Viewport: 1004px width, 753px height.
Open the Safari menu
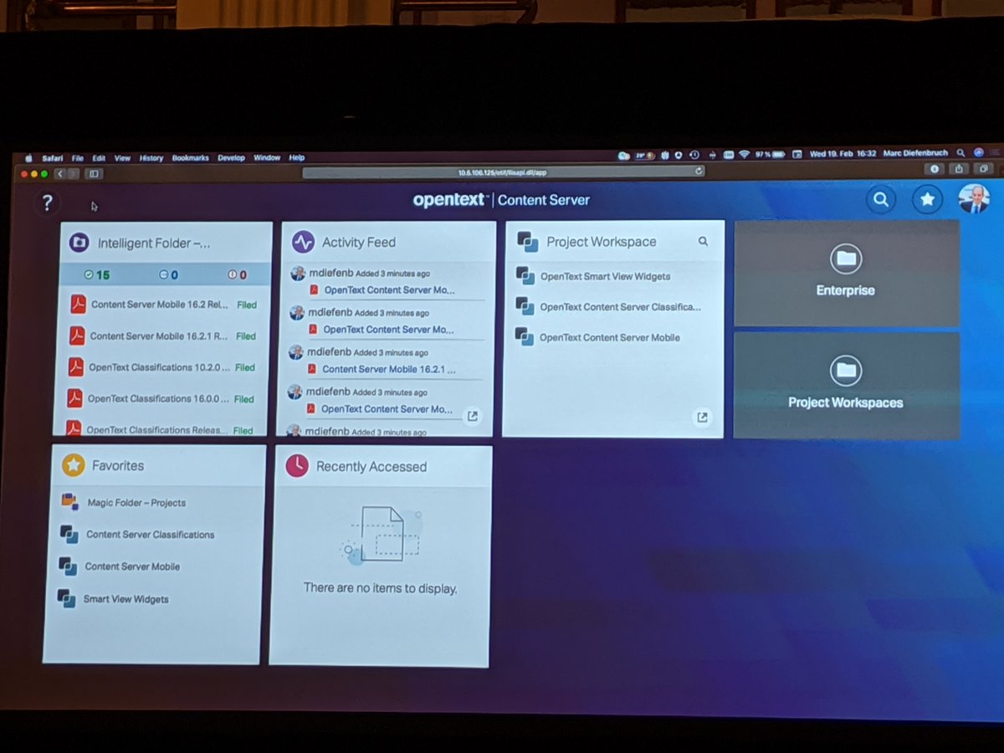click(53, 157)
